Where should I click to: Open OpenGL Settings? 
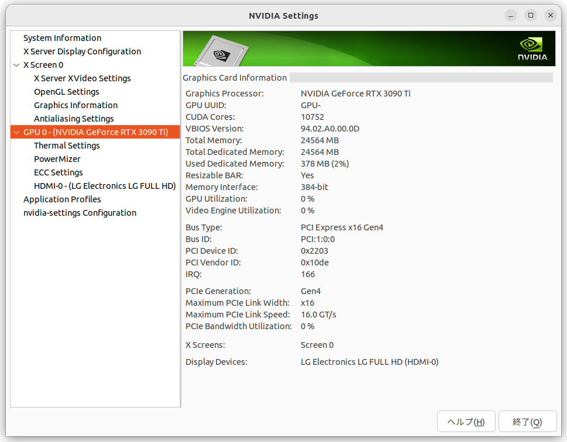pyautogui.click(x=67, y=92)
